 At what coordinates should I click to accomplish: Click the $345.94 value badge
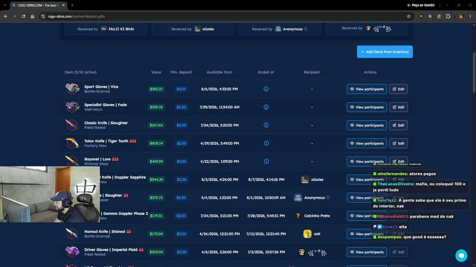pos(156,252)
